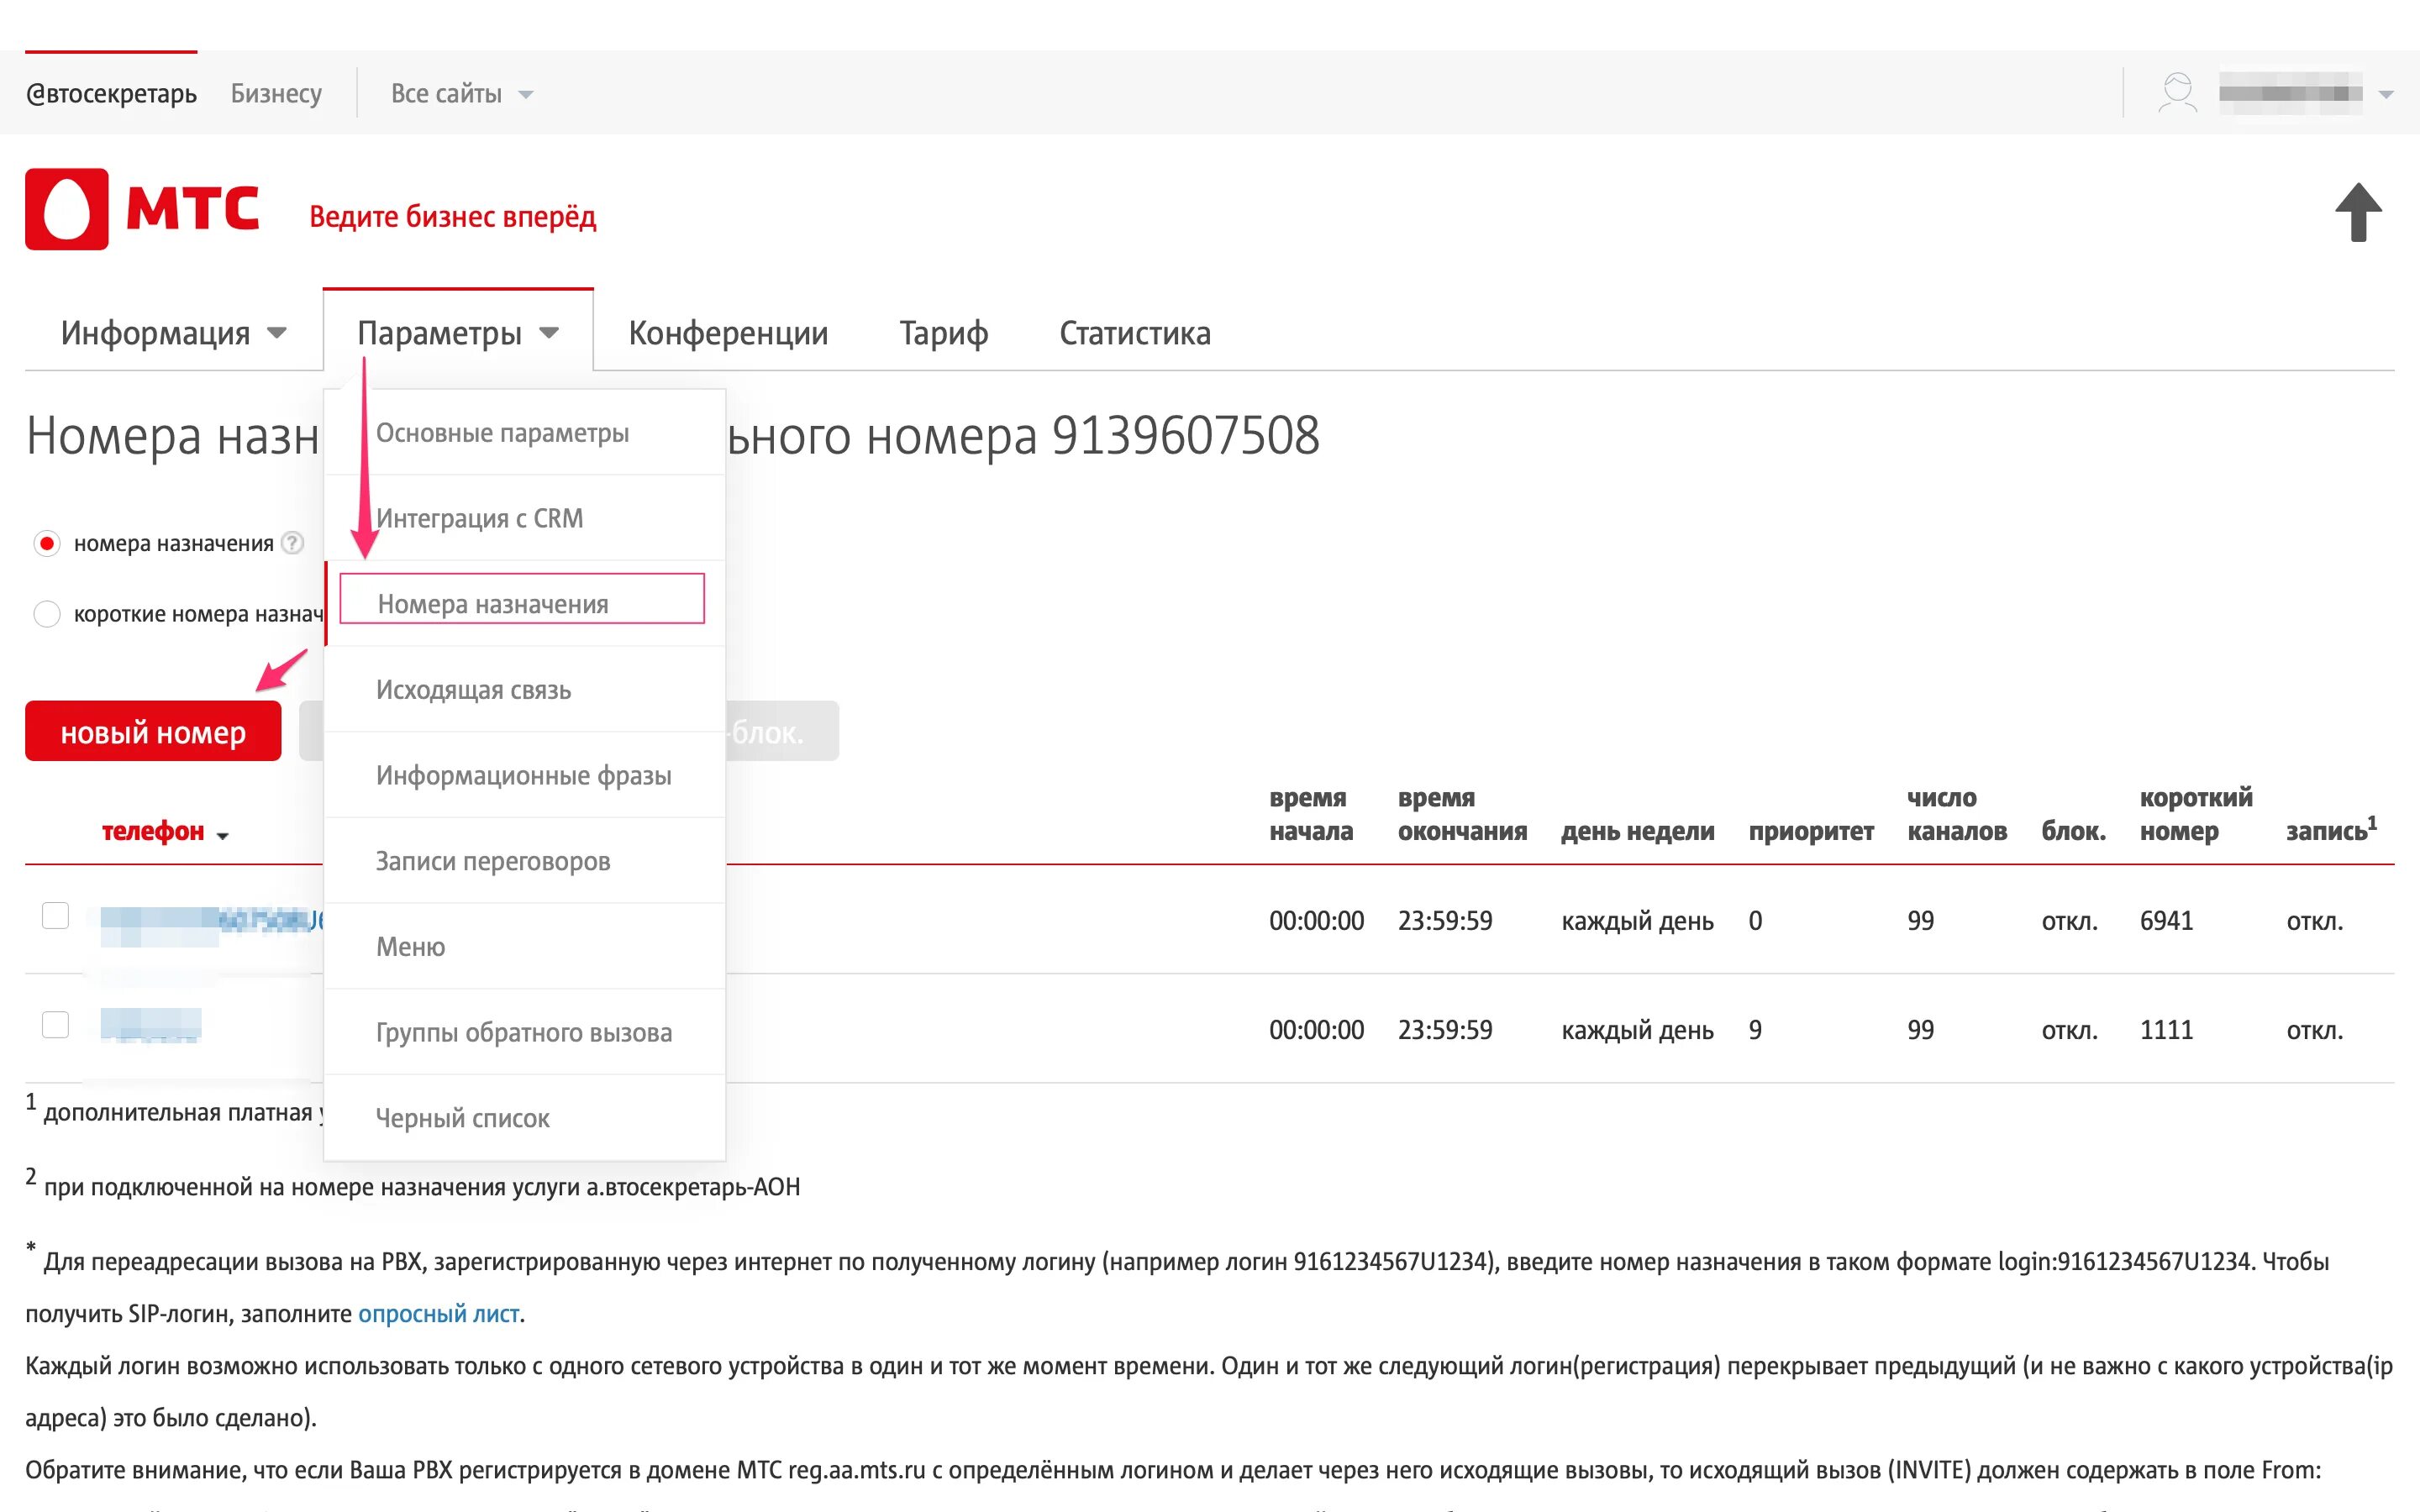Open the account name dropdown arrow
Image resolution: width=2420 pixels, height=1512 pixels.
click(2386, 94)
